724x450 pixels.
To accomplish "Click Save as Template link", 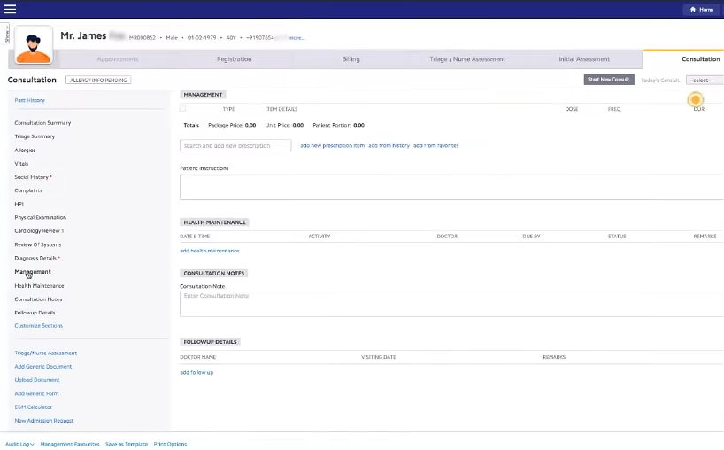I will tap(127, 444).
